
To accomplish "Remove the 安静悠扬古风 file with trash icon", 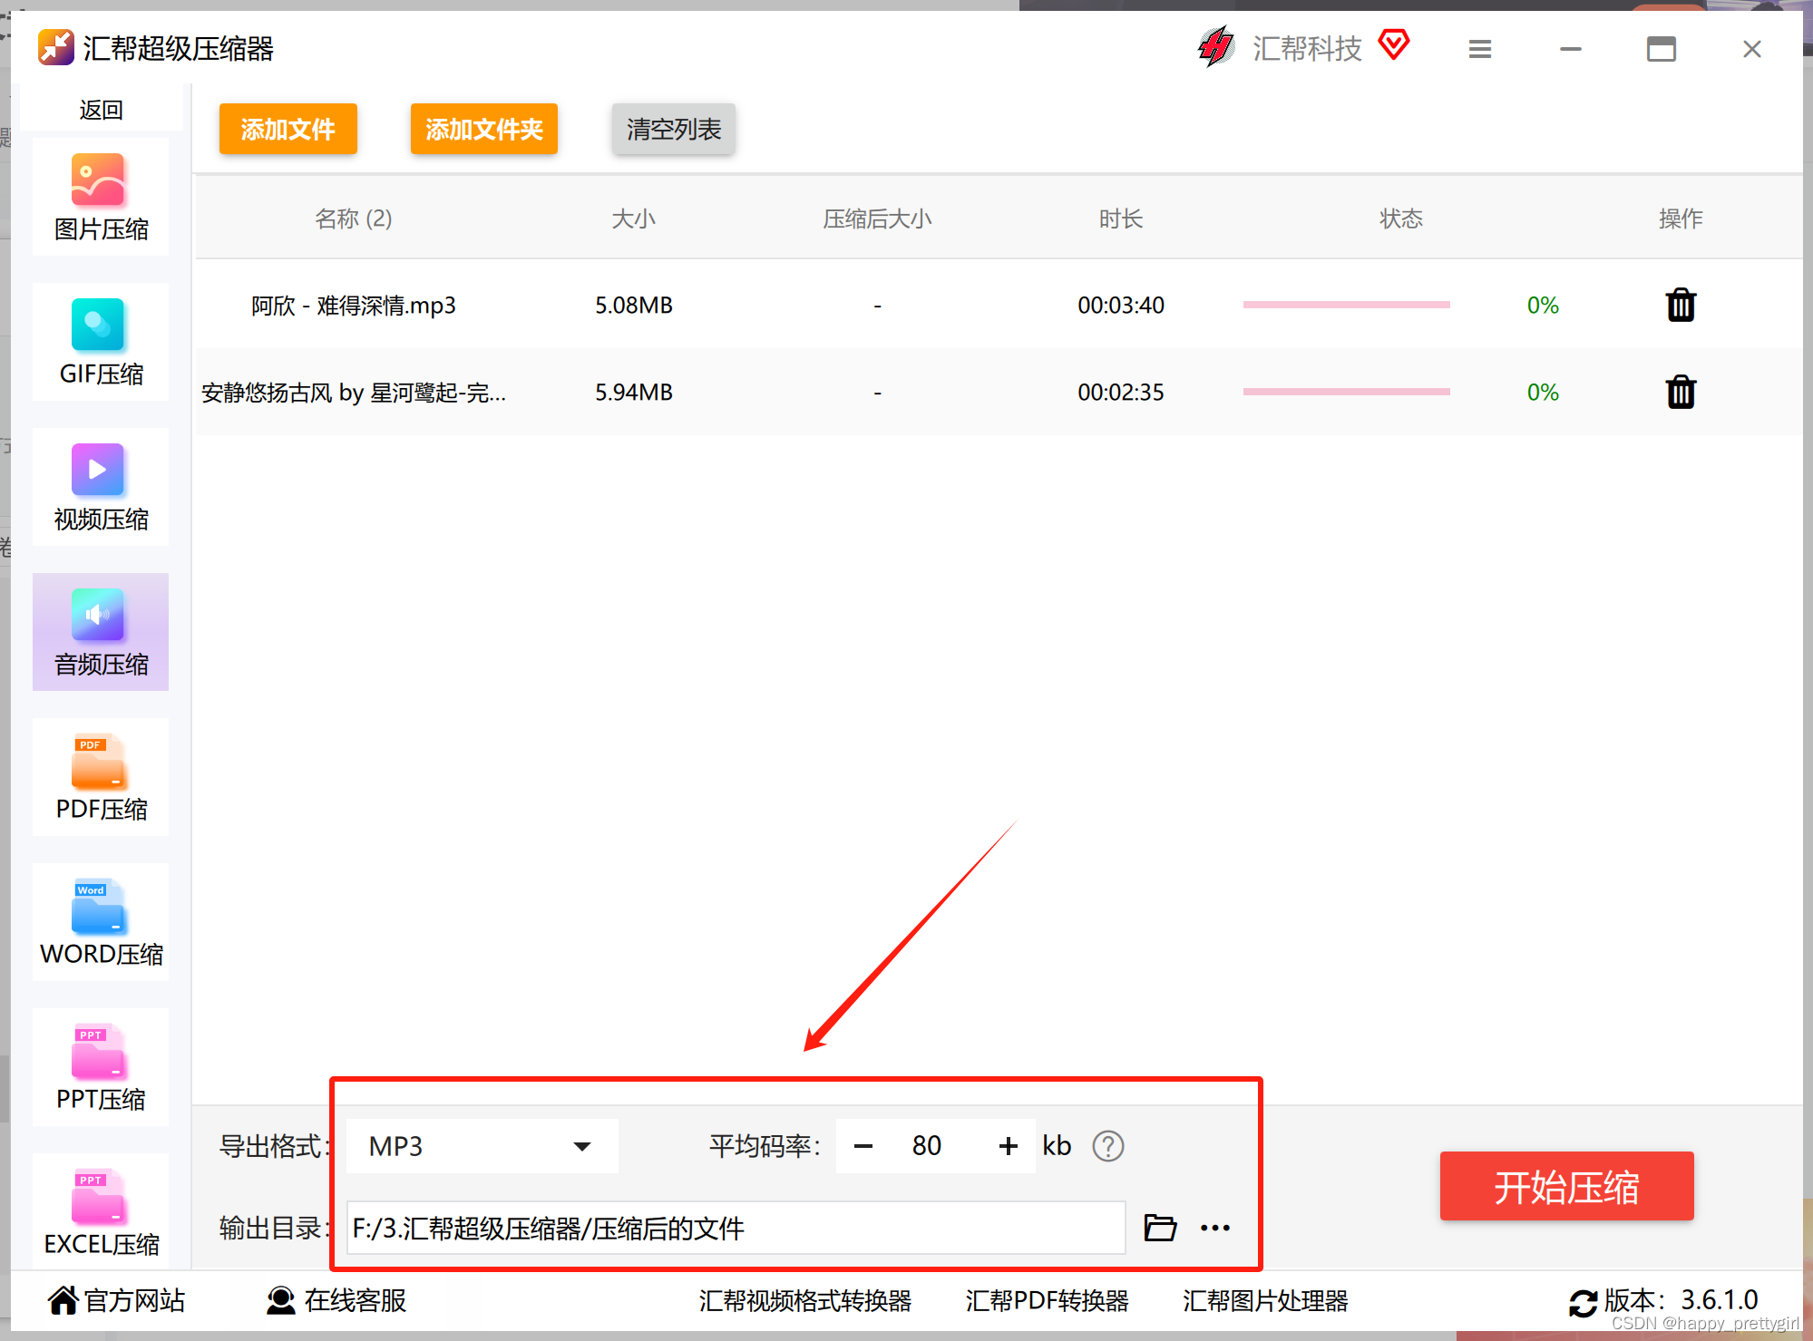I will pos(1680,393).
